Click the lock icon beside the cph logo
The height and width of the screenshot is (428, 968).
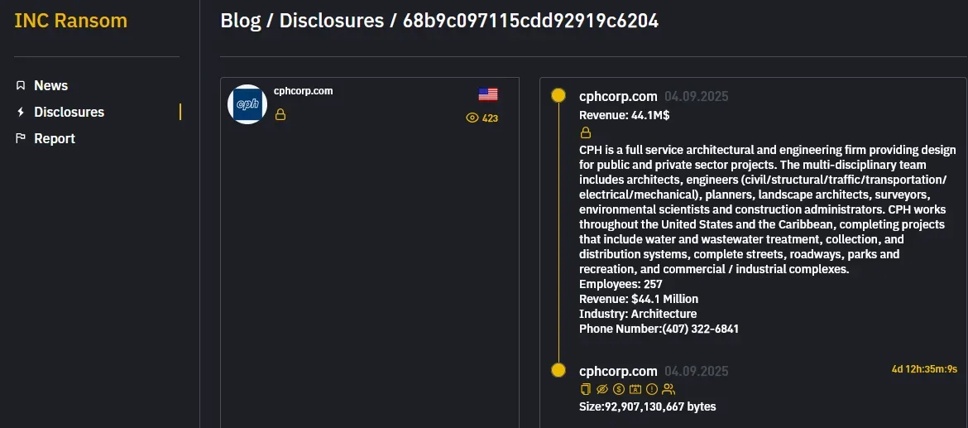[280, 114]
